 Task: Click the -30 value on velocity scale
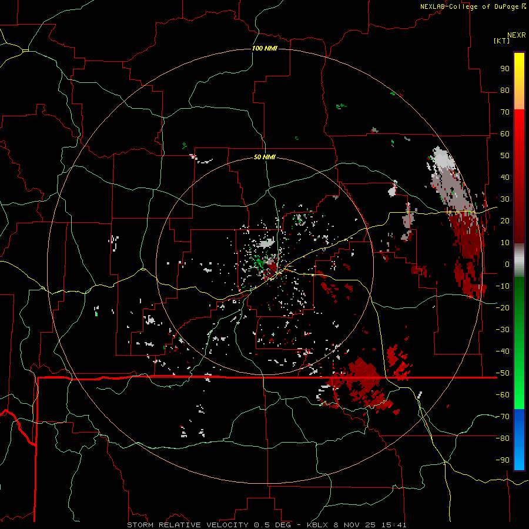[x=503, y=330]
